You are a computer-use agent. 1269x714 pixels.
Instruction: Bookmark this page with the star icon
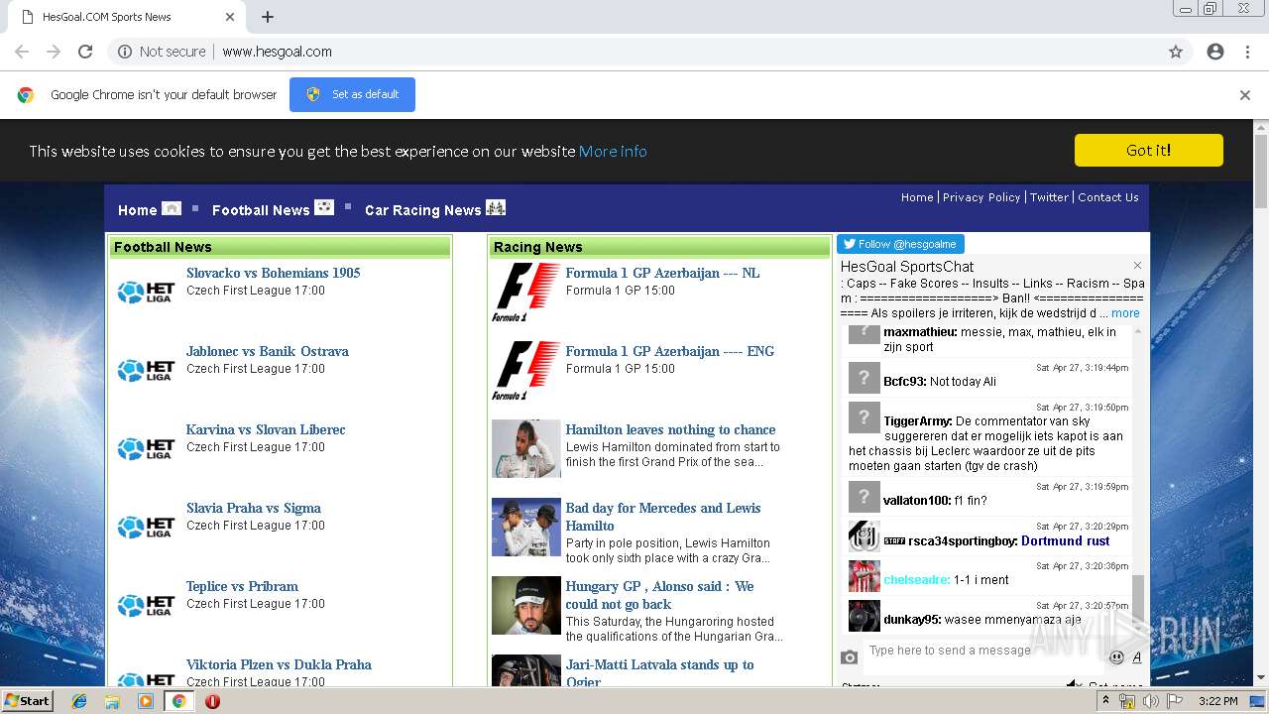click(x=1176, y=52)
